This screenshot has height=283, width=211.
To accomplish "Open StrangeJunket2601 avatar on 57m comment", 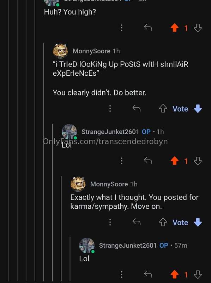I will (87, 246).
